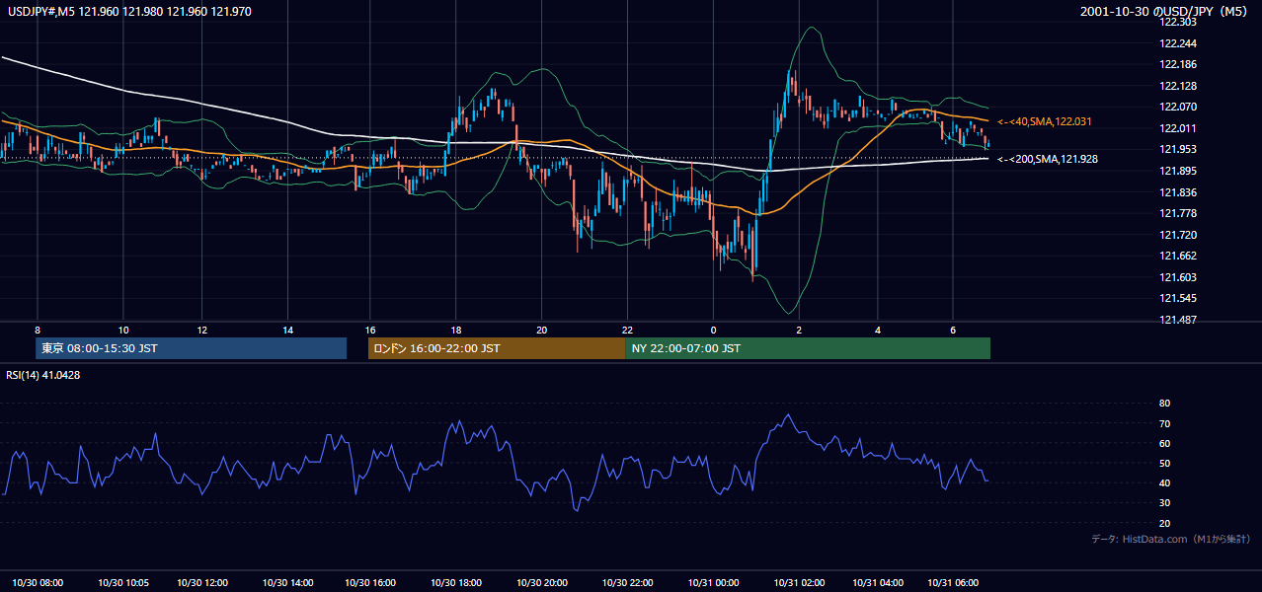
Task: Click price axis label 121.836
Action: [x=1177, y=192]
